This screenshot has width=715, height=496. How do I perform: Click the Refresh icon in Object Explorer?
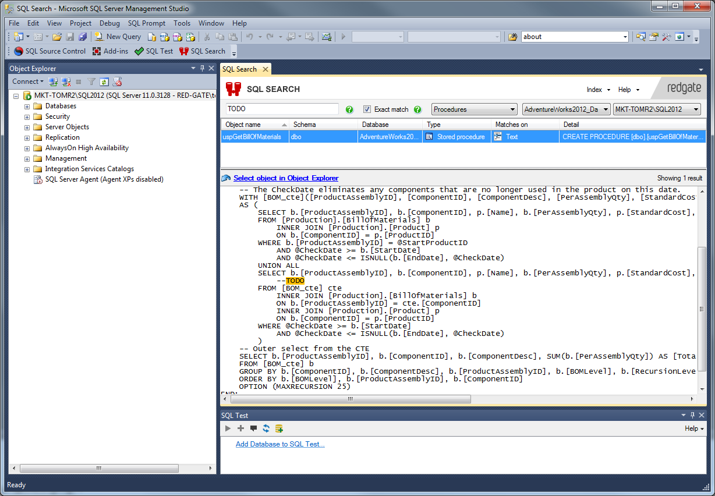click(x=104, y=82)
